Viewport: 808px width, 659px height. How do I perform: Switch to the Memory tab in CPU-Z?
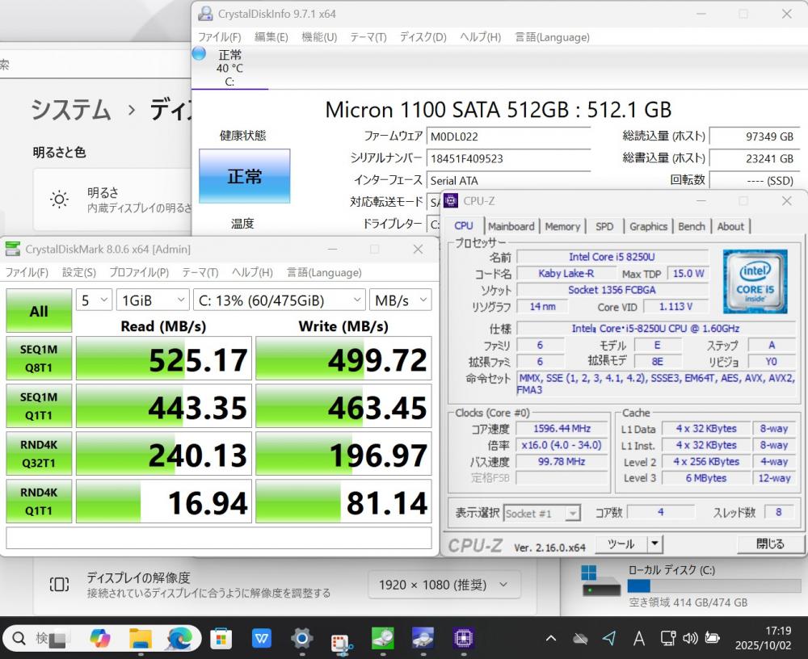[x=562, y=227]
